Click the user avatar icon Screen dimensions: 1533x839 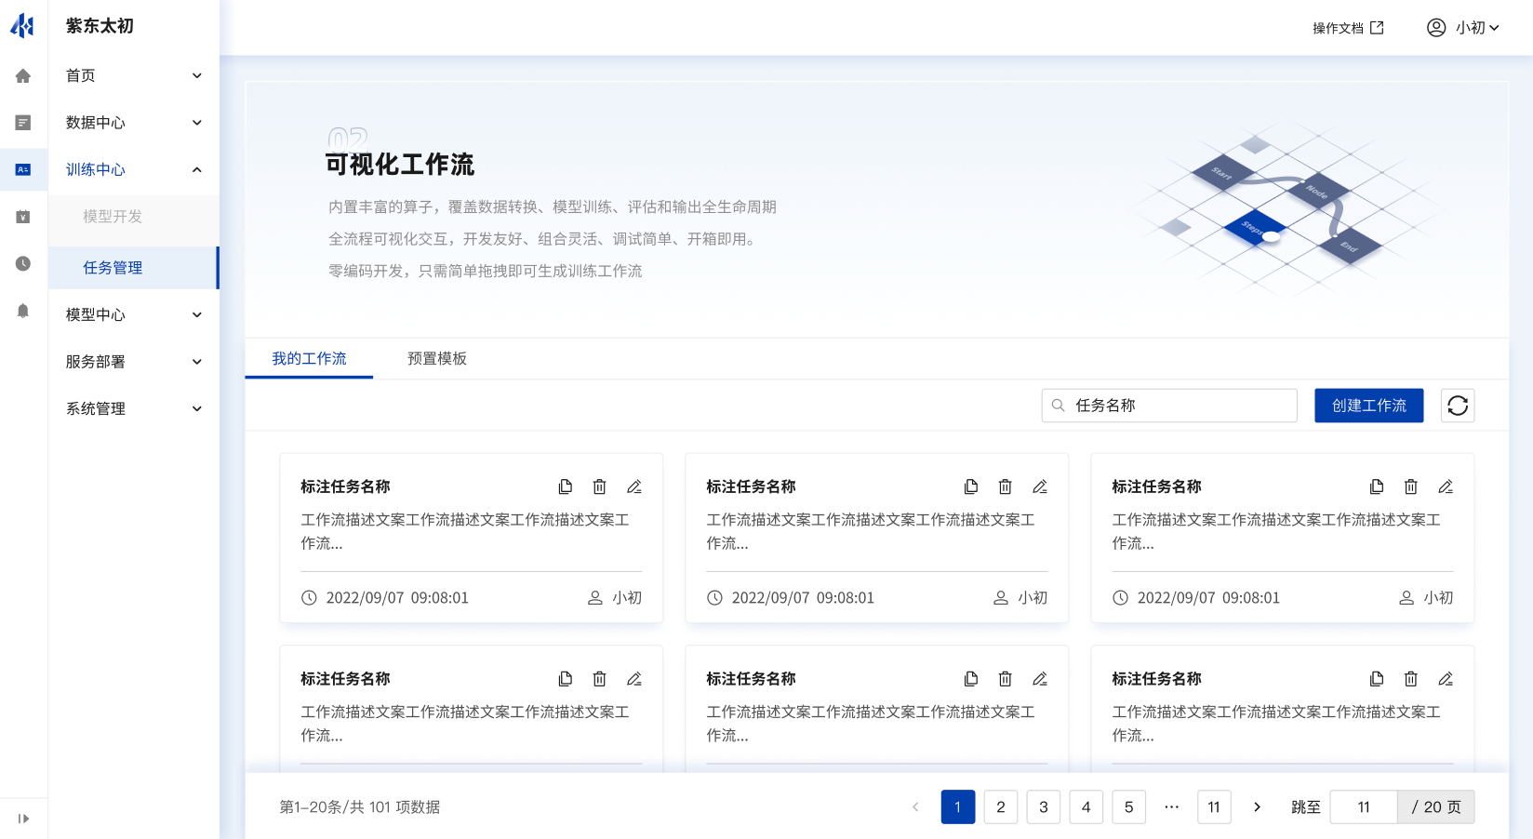coord(1436,28)
